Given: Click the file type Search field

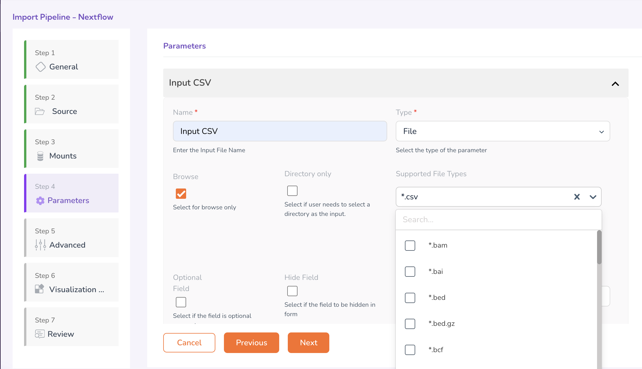Looking at the screenshot, I should 498,220.
